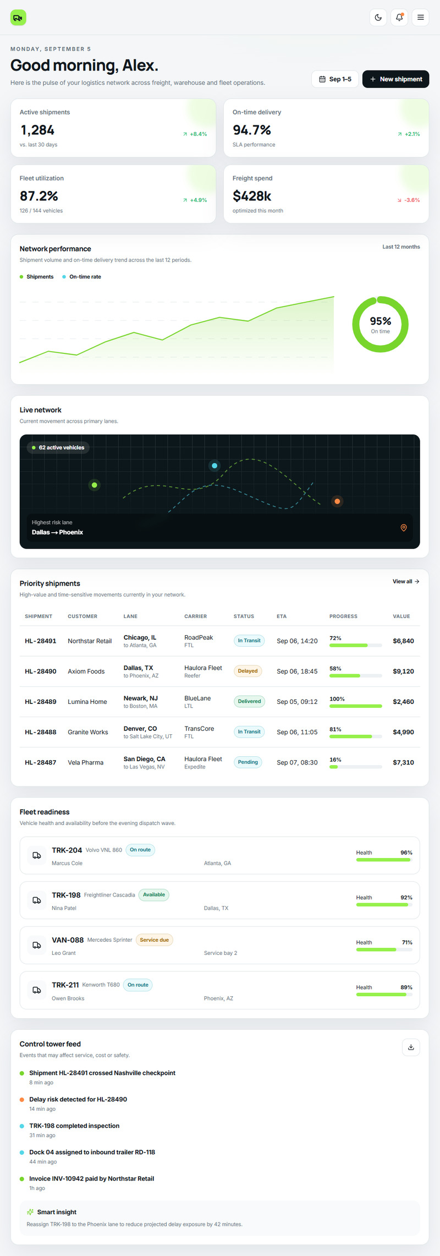Toggle dark mode with the moon icon
The height and width of the screenshot is (1256, 440).
tap(378, 18)
